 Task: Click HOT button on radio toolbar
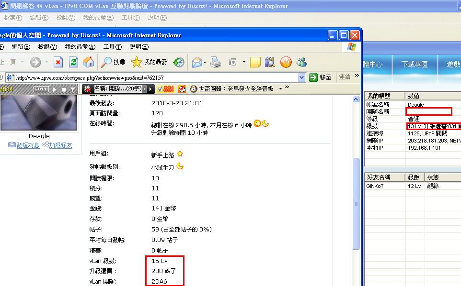tap(41, 89)
